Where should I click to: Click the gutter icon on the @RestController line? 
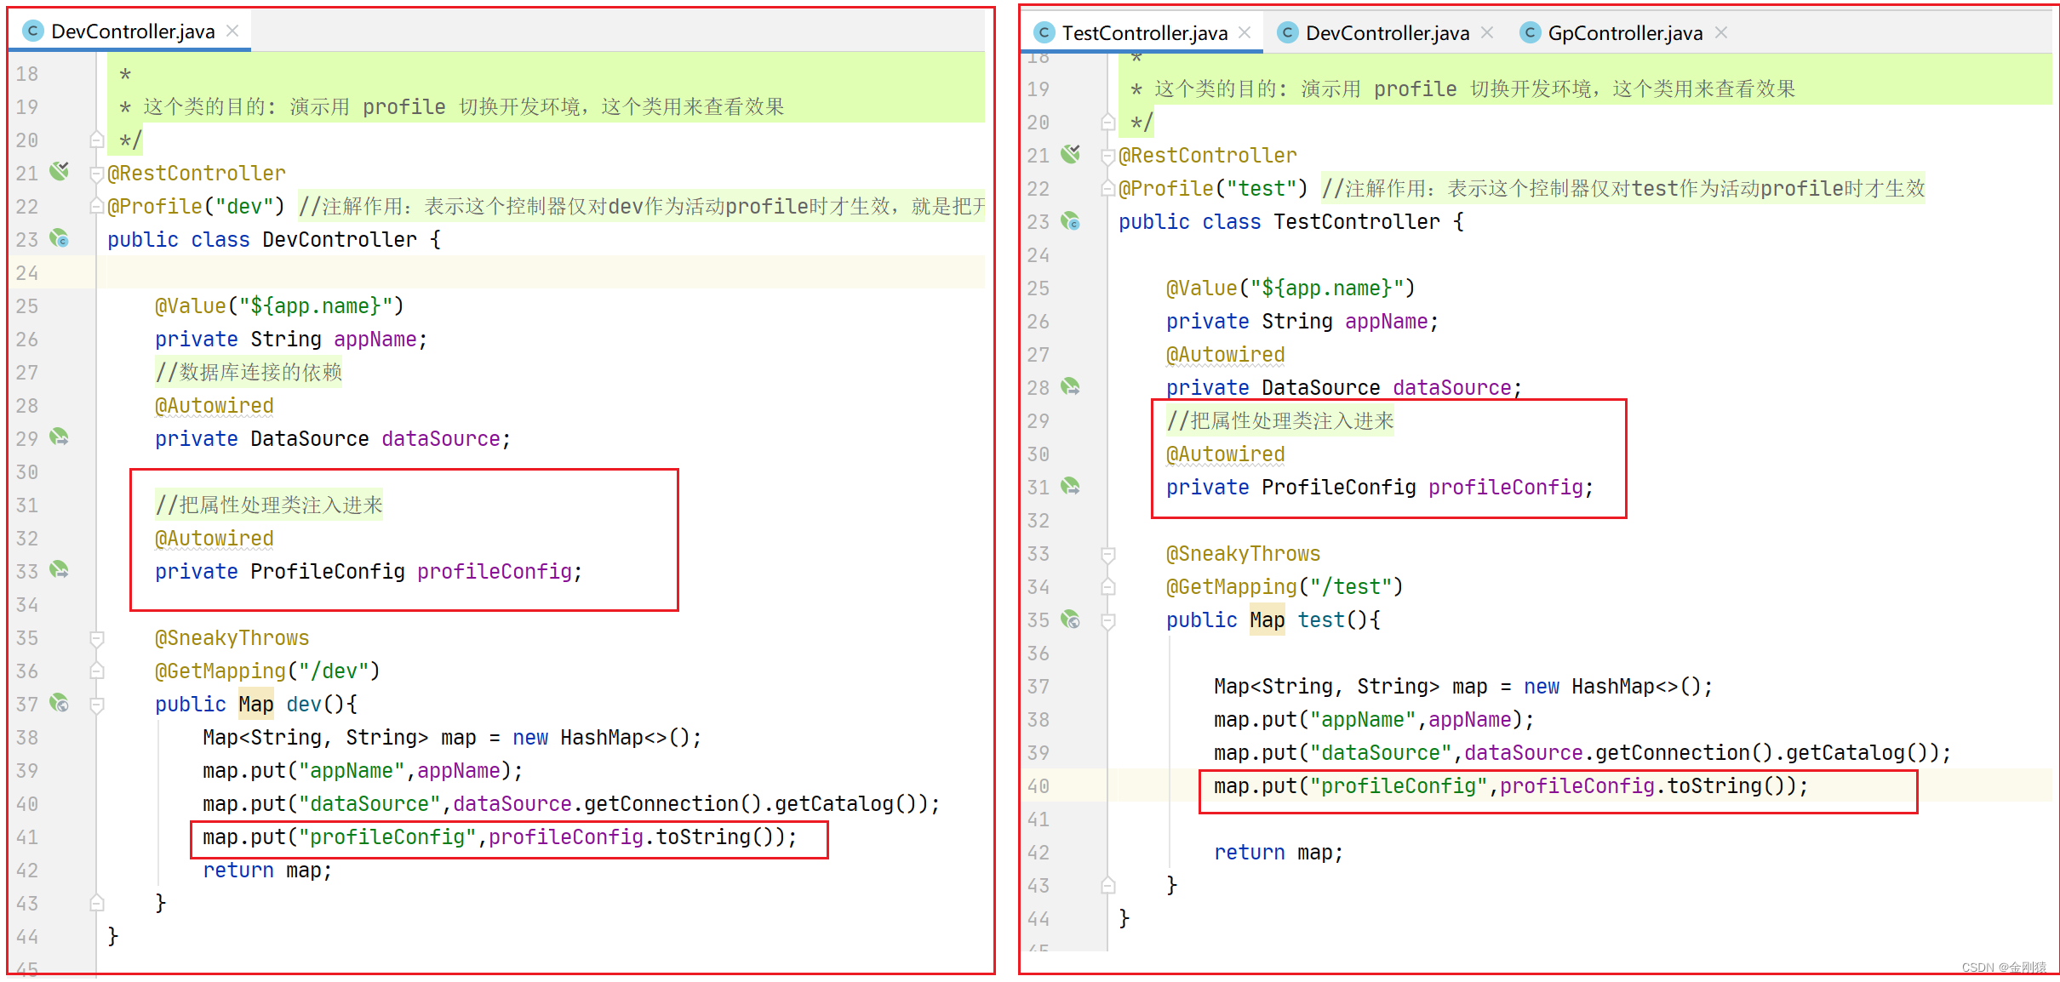point(58,171)
